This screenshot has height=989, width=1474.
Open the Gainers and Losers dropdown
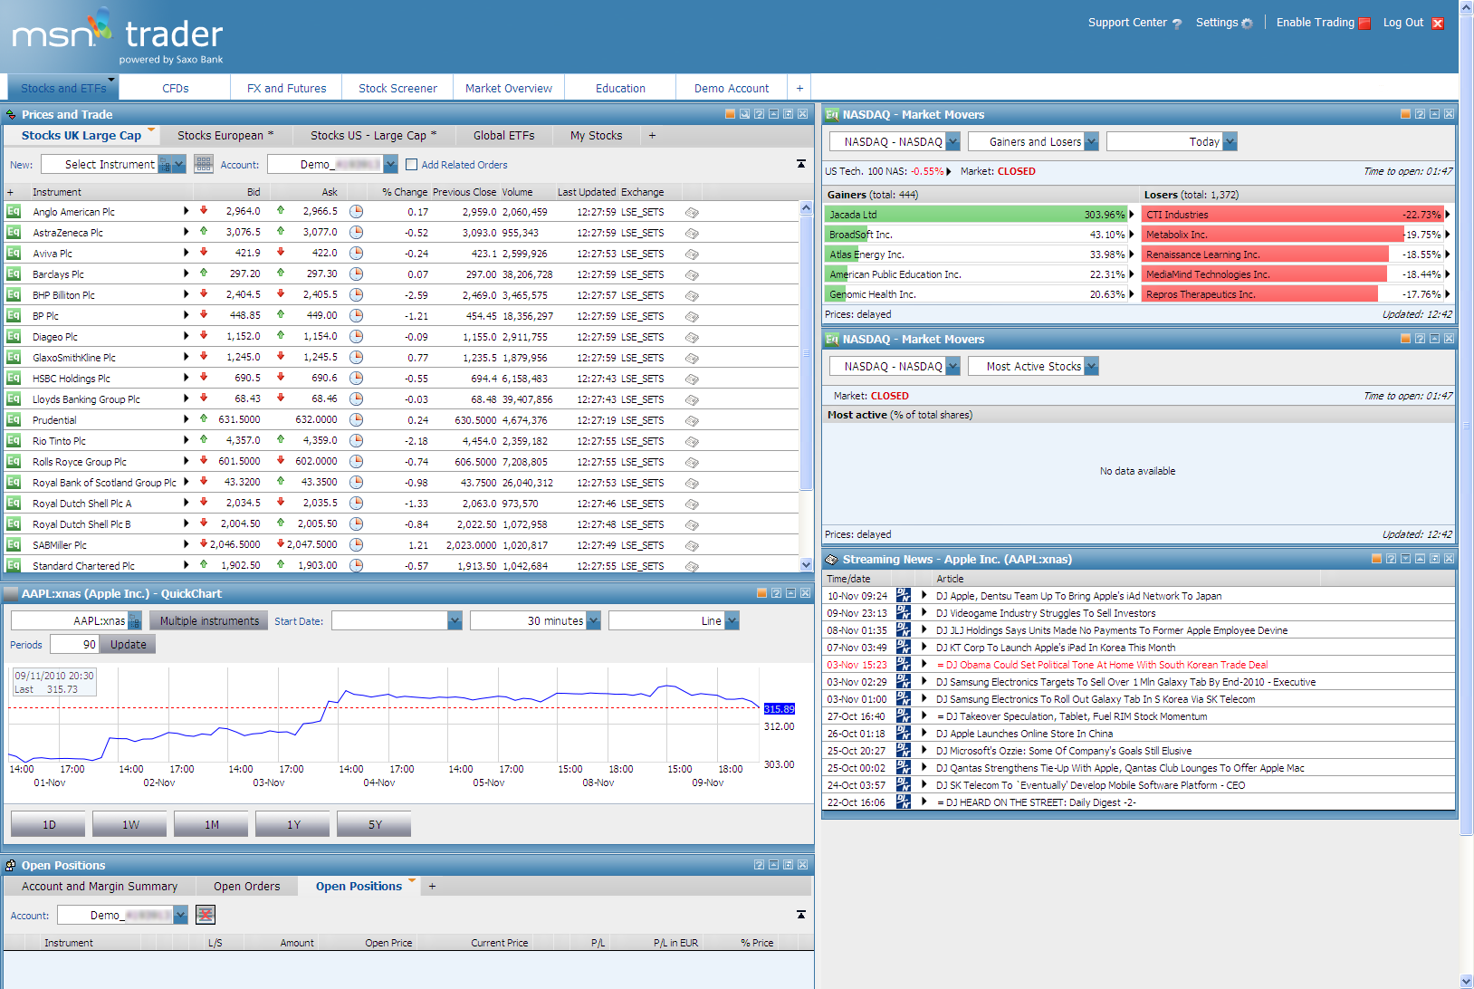(x=1091, y=141)
